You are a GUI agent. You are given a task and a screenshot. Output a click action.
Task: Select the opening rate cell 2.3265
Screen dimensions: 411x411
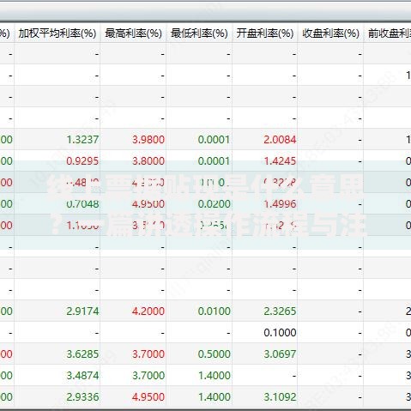(280, 311)
